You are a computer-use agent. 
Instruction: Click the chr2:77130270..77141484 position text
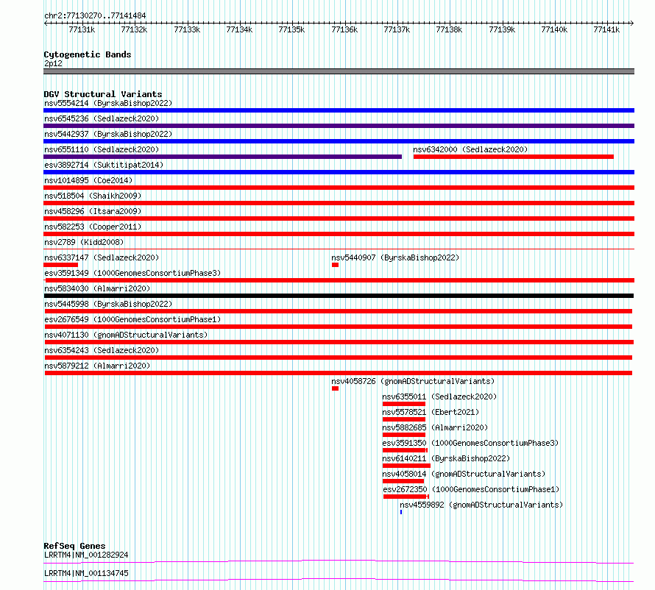(x=95, y=16)
